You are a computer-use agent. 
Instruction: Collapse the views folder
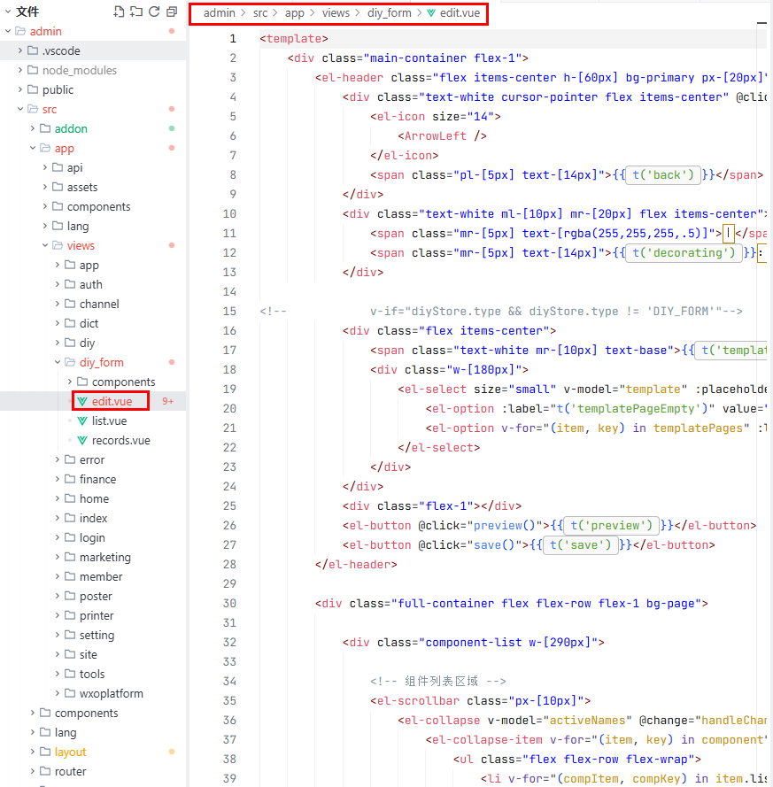(x=80, y=245)
